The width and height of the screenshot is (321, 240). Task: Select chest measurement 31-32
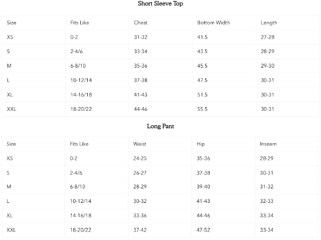[141, 38]
